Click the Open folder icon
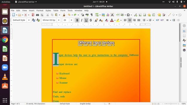Image resolution: width=187 pixels, height=105 pixels. coord(20,15)
